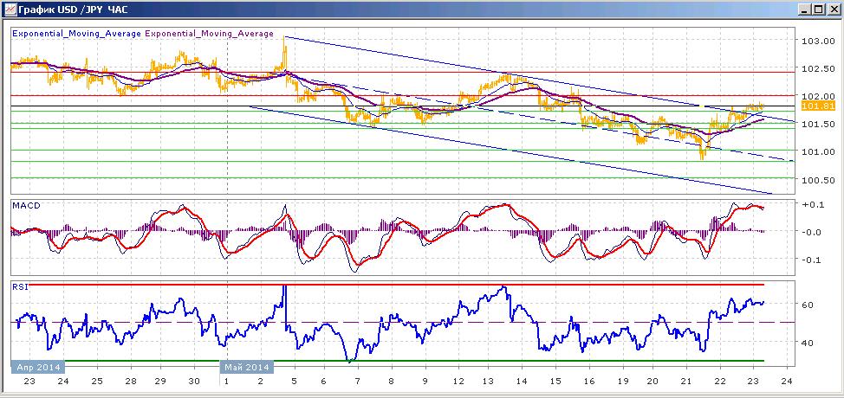Maximize the USD/JPY chart window
The width and height of the screenshot is (844, 398).
[818, 10]
